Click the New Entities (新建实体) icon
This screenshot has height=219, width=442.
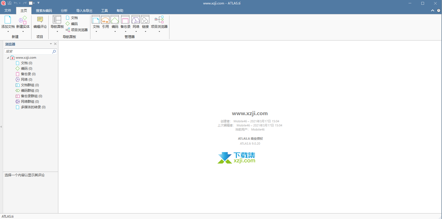pyautogui.click(x=23, y=20)
